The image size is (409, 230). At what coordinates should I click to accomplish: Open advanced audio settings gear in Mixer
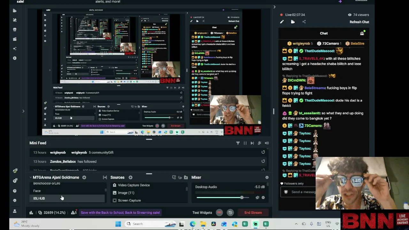tap(267, 177)
